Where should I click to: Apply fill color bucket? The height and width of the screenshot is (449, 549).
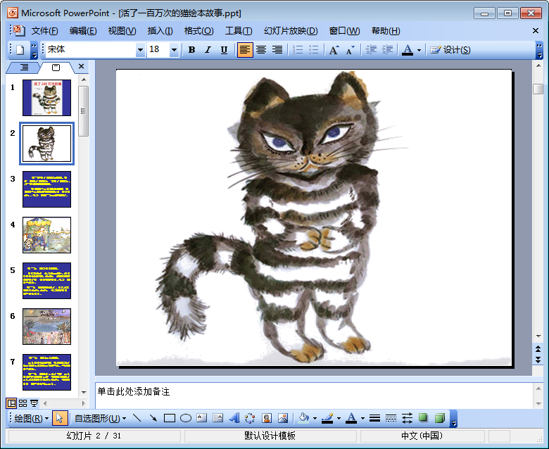(304, 418)
